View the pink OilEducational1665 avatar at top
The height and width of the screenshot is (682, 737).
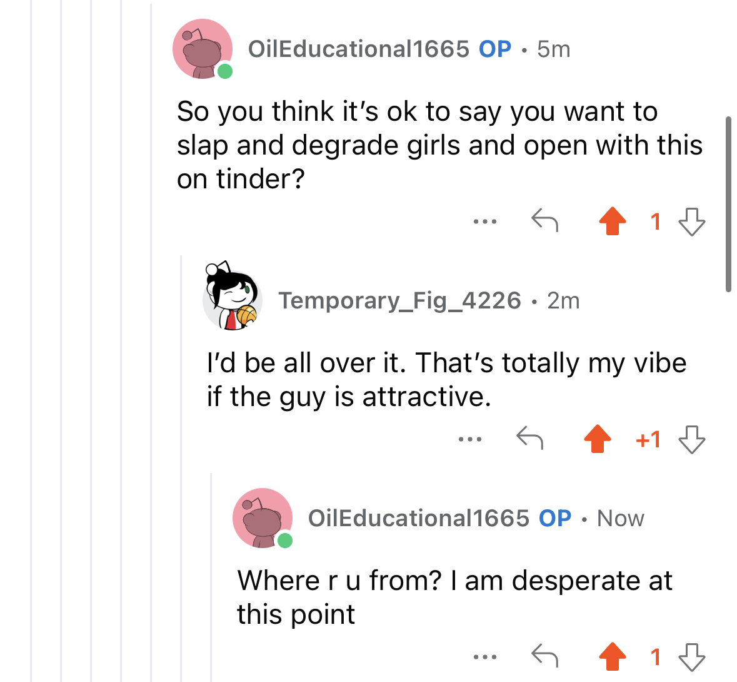tap(203, 49)
